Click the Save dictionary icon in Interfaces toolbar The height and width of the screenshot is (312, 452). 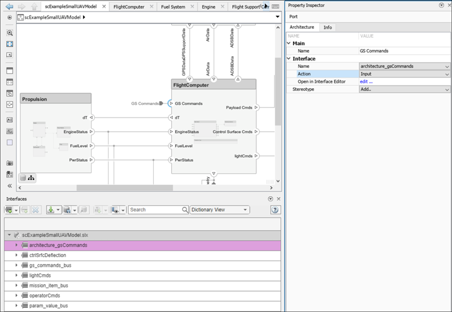[x=67, y=210]
